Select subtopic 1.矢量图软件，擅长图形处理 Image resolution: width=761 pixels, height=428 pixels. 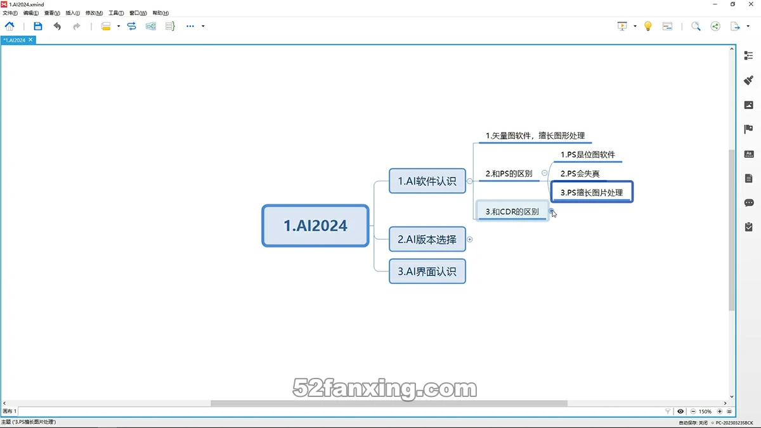click(x=535, y=136)
